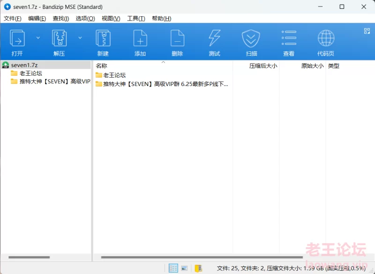This screenshot has width=375, height=274.
Task: Open the 代码页 (Code page) globe tool
Action: pyautogui.click(x=326, y=38)
